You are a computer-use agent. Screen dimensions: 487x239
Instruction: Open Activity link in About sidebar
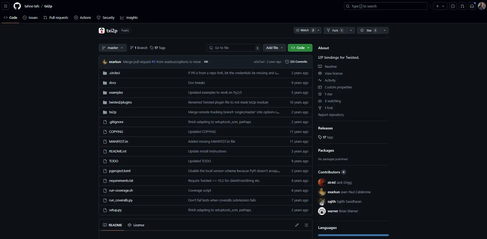tap(327, 80)
